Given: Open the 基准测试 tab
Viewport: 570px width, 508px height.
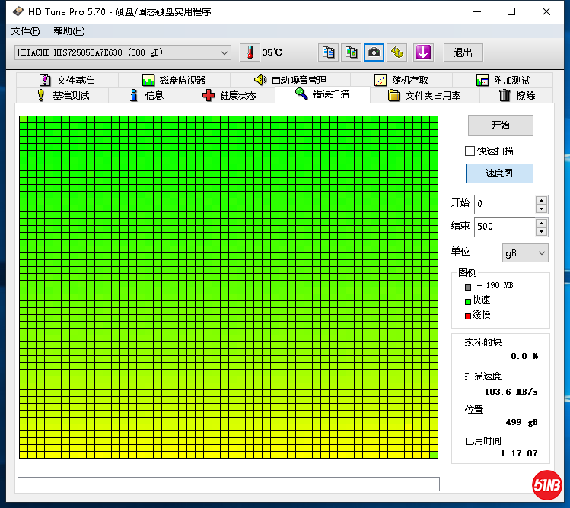Looking at the screenshot, I should point(62,95).
